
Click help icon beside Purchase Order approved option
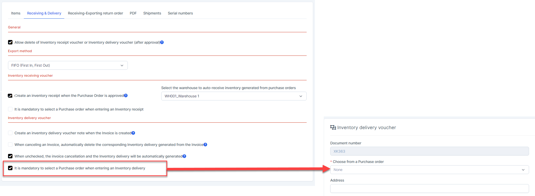tap(126, 96)
